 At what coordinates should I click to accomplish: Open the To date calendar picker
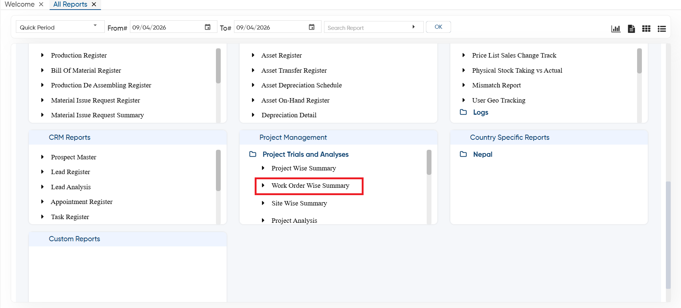[312, 27]
